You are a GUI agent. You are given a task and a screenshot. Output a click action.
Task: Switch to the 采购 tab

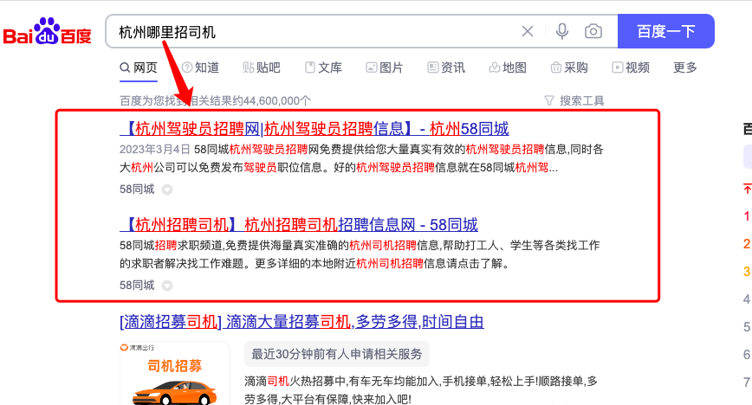pyautogui.click(x=569, y=67)
